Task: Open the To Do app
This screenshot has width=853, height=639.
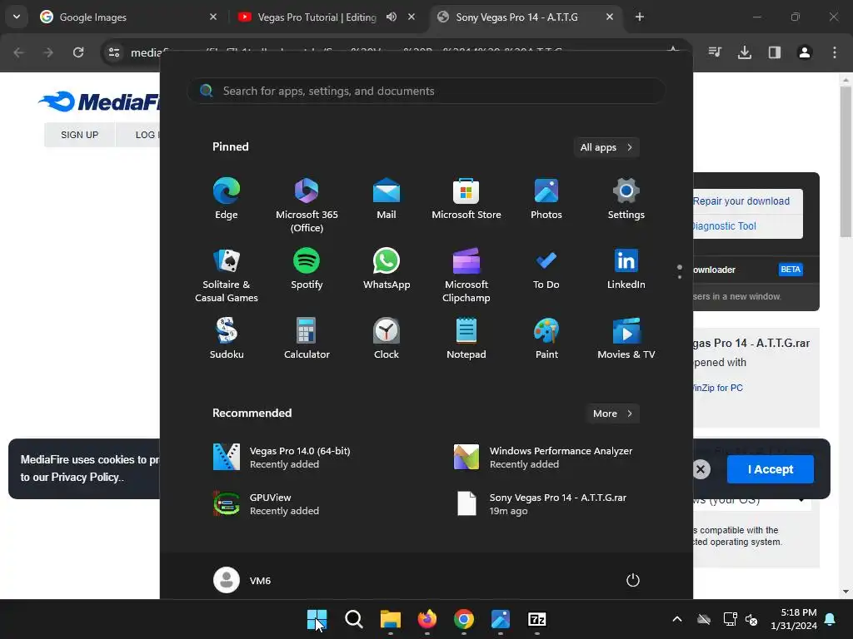Action: click(546, 269)
